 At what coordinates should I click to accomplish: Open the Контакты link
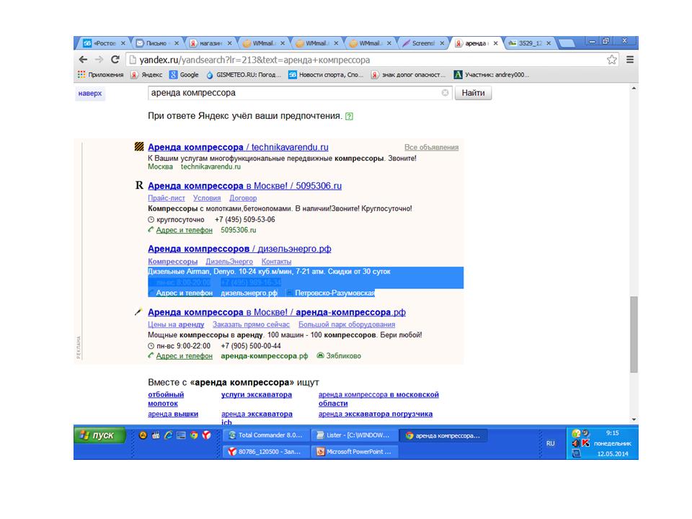pos(276,261)
